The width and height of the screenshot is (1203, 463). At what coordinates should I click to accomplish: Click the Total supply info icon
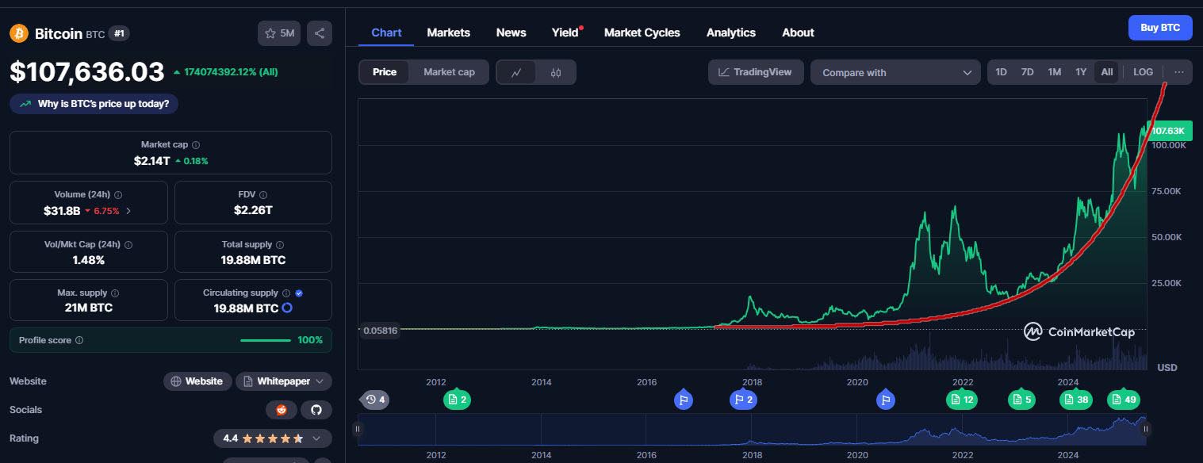coord(280,245)
